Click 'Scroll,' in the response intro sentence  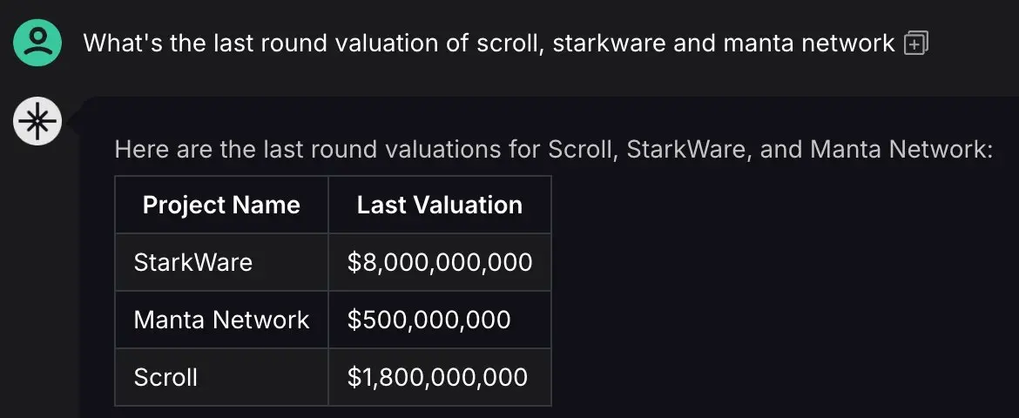pos(584,150)
